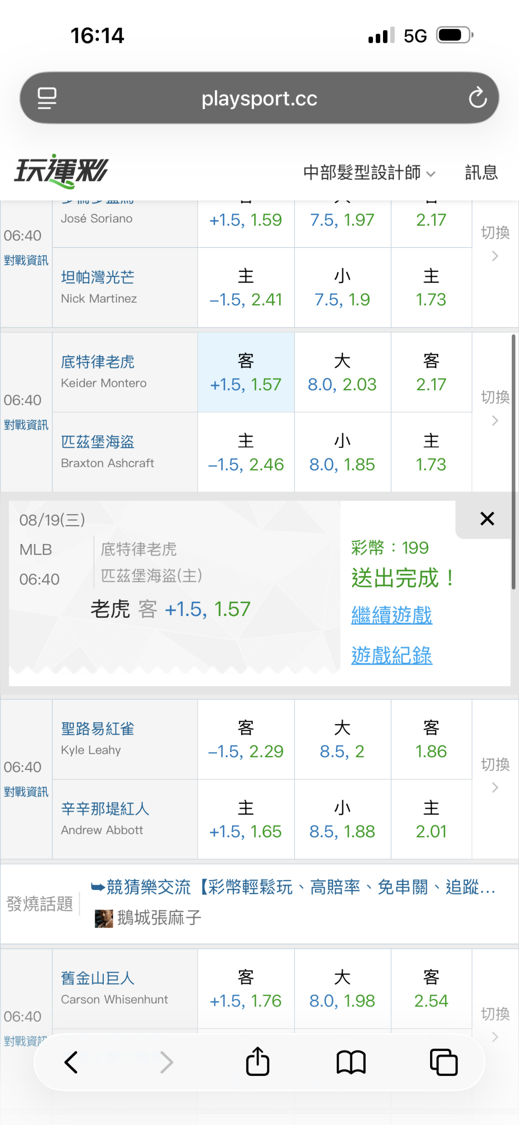Image resolution: width=519 pixels, height=1125 pixels.
Task: Select 紅雀 大 8.5, 2 over bet
Action: coord(342,739)
